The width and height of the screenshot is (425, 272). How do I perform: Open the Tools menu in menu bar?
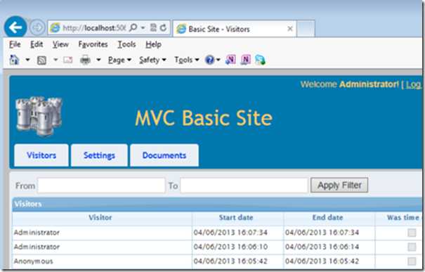tap(126, 44)
